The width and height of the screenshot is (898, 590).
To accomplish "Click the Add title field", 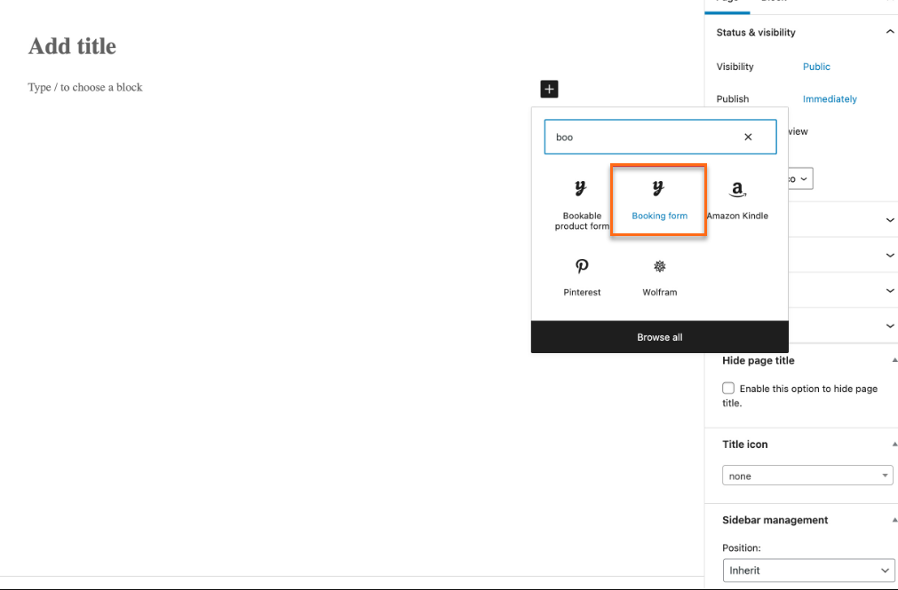I will [x=71, y=46].
